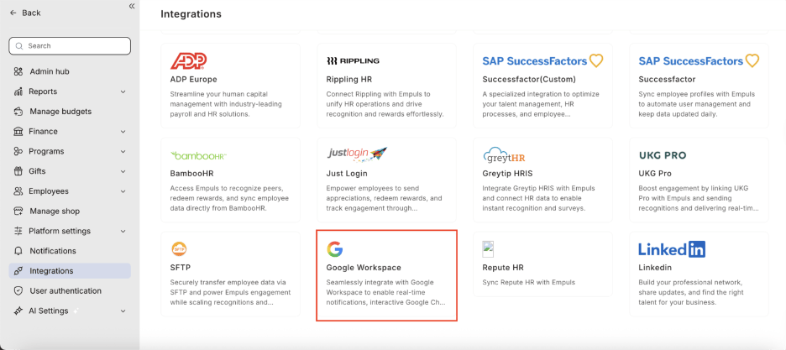786x350 pixels.
Task: Click the Programs icon in sidebar
Action: tap(18, 151)
